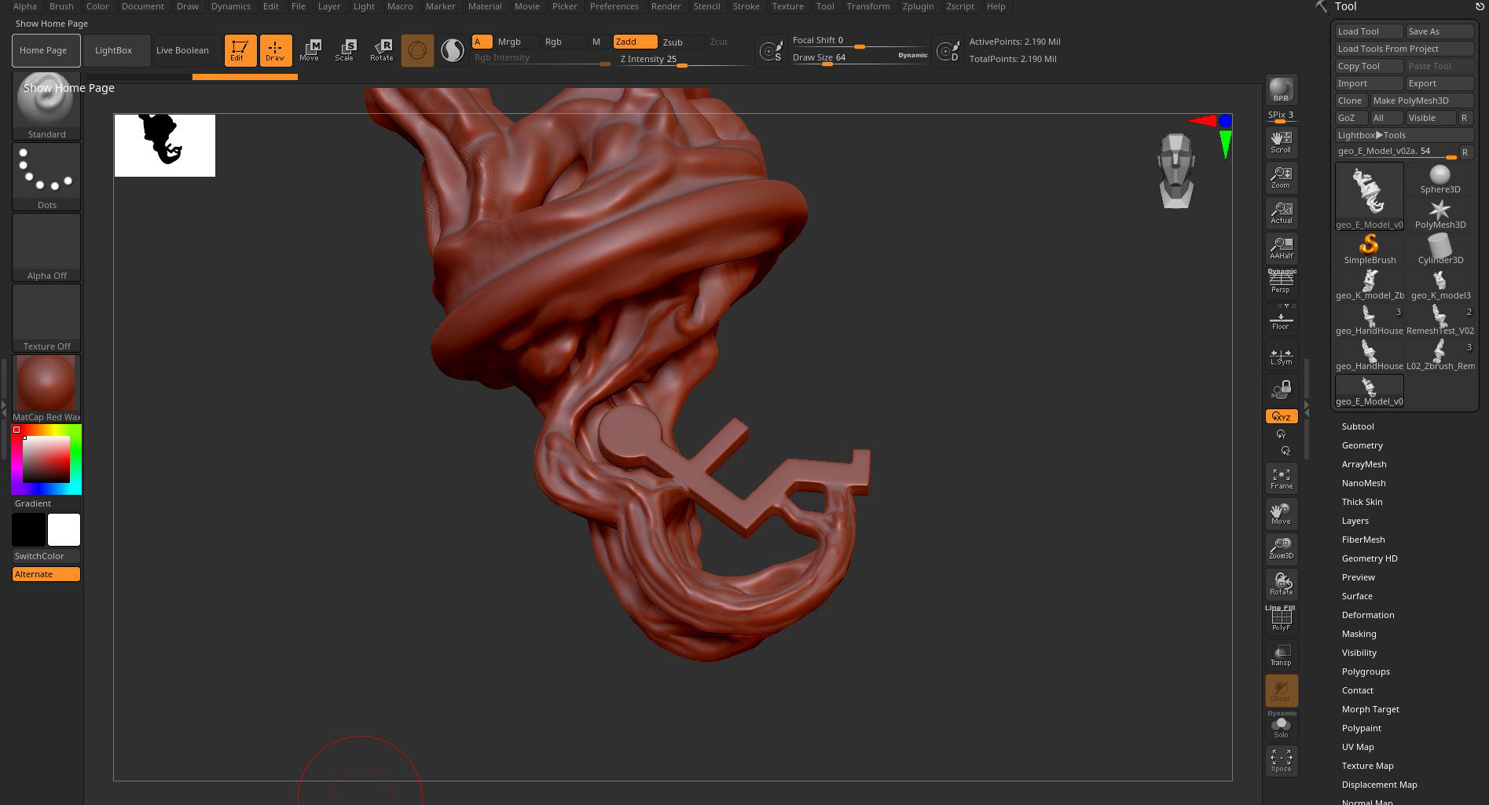Open the Transform menu
The height and width of the screenshot is (805, 1489).
(867, 6)
